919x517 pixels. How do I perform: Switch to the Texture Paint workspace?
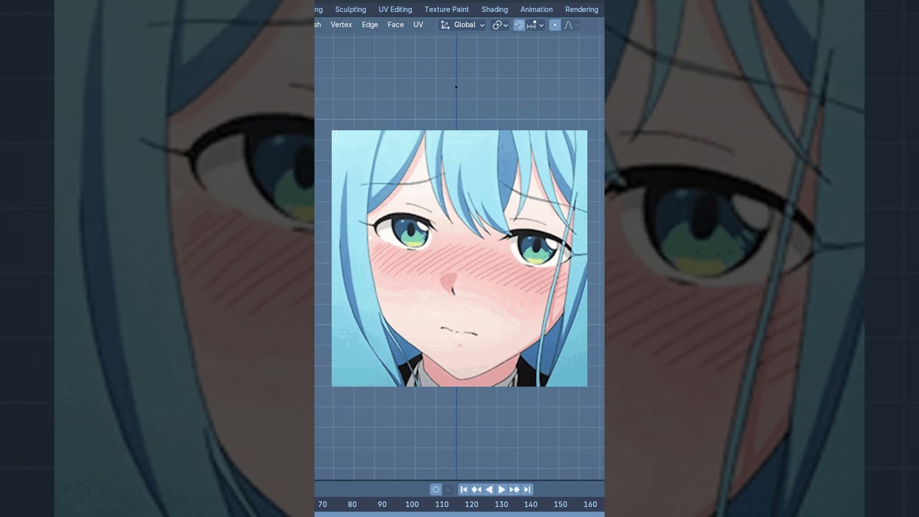447,9
